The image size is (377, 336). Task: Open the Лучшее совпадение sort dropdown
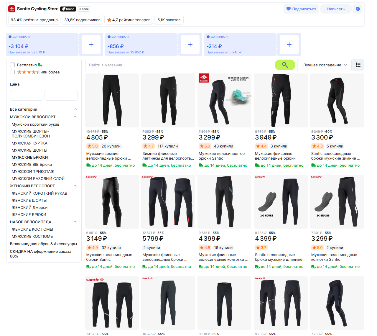pyautogui.click(x=325, y=65)
